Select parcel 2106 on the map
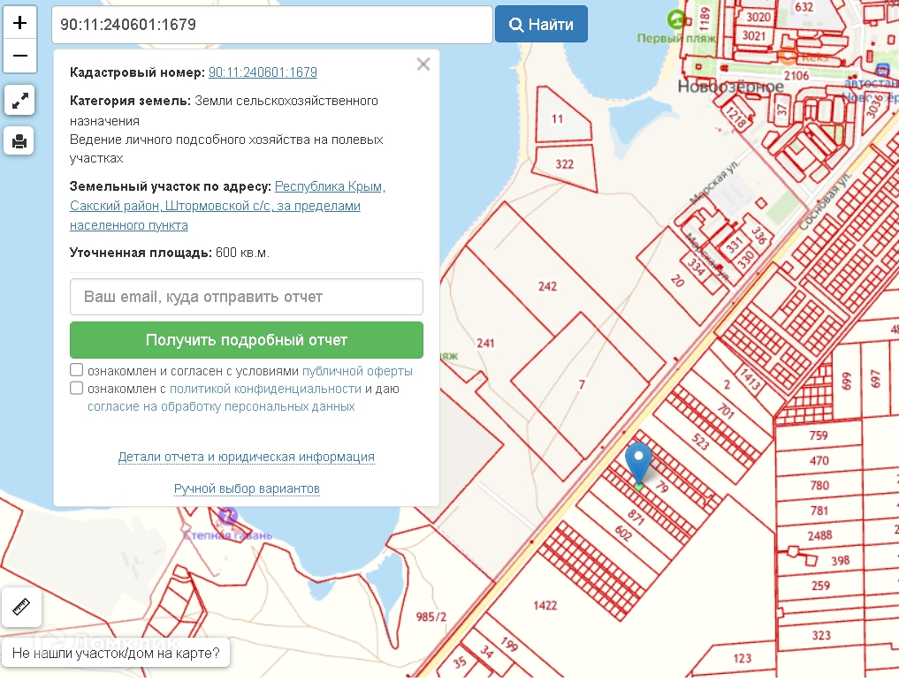 (796, 76)
